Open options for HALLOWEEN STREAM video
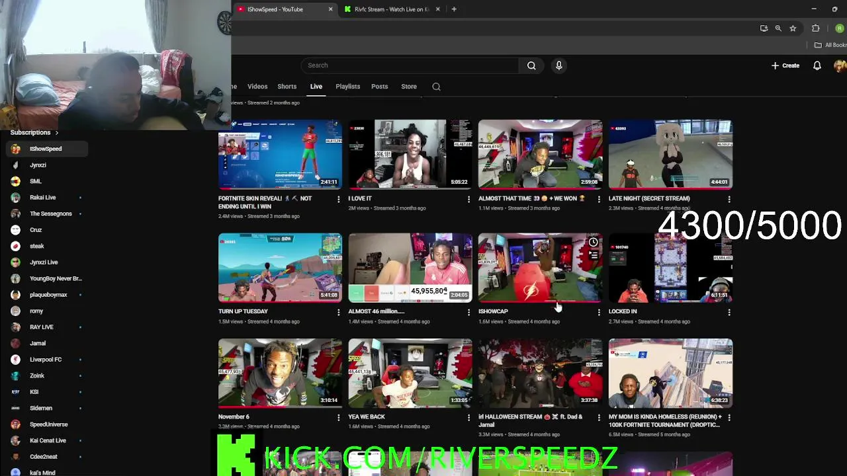The image size is (847, 476). click(599, 418)
